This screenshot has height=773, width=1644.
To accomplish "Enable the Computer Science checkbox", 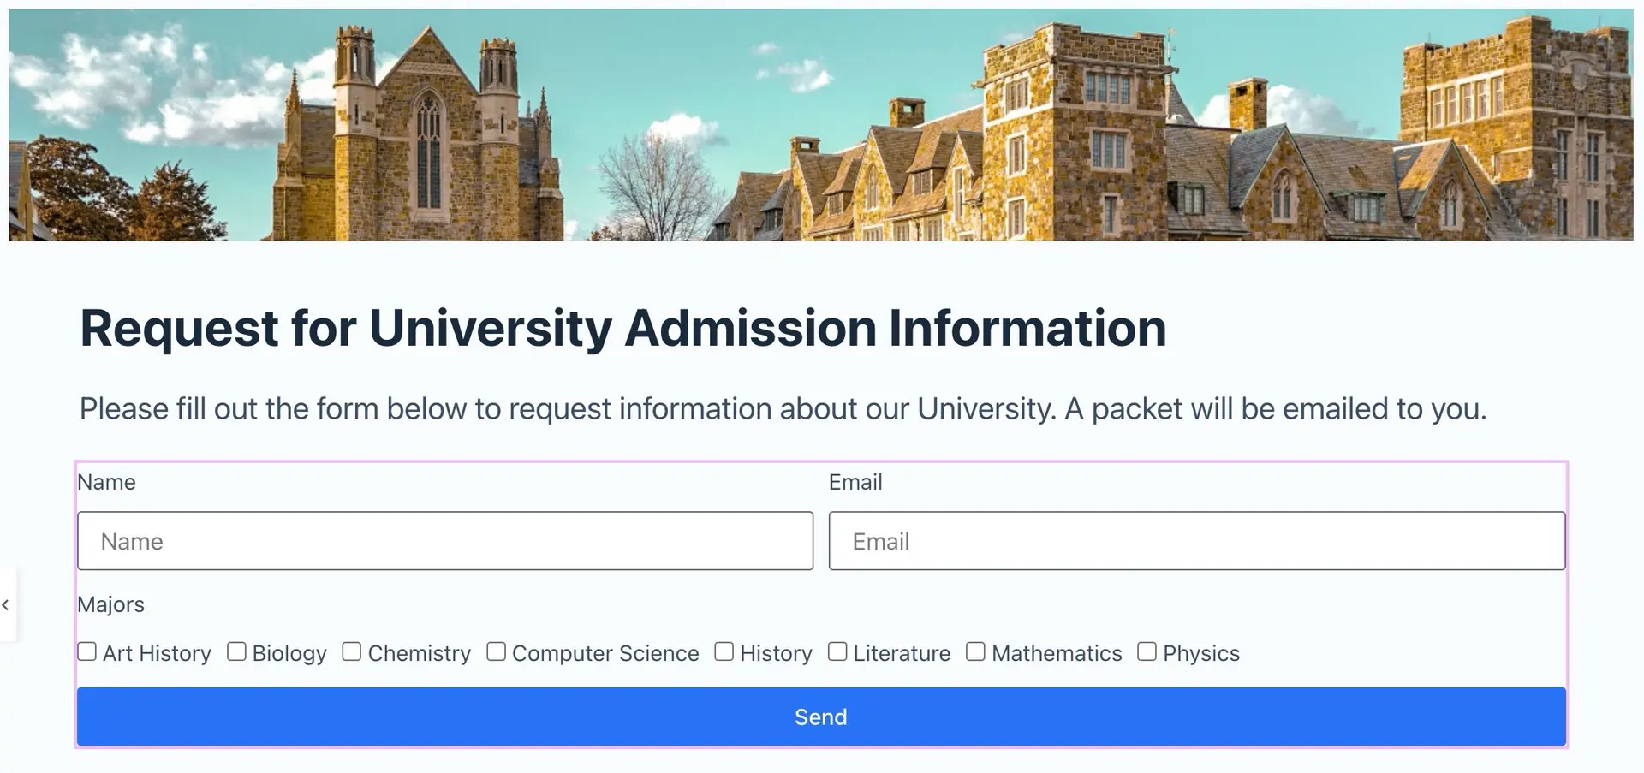I will click(x=497, y=652).
